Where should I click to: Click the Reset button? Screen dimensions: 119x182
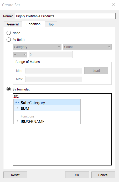click(15, 175)
